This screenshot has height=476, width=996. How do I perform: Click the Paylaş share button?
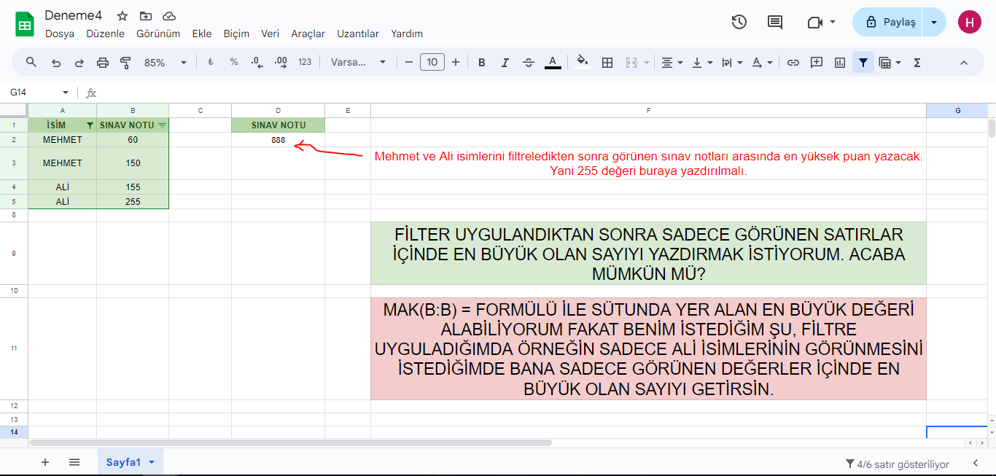coord(888,22)
